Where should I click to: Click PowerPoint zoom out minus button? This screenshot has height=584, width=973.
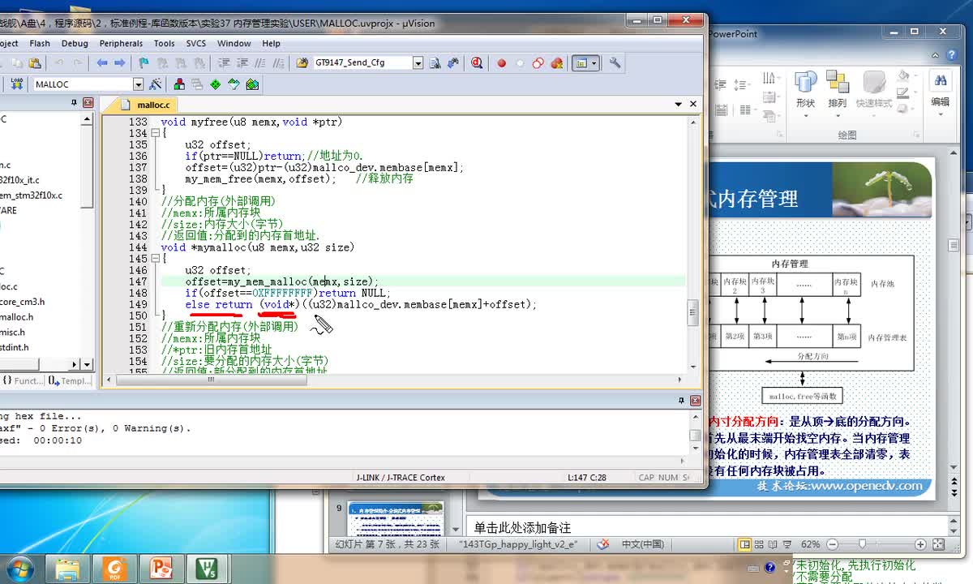[833, 544]
